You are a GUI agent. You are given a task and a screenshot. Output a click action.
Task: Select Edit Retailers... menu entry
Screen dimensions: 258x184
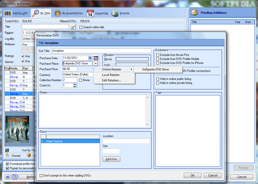point(114,80)
